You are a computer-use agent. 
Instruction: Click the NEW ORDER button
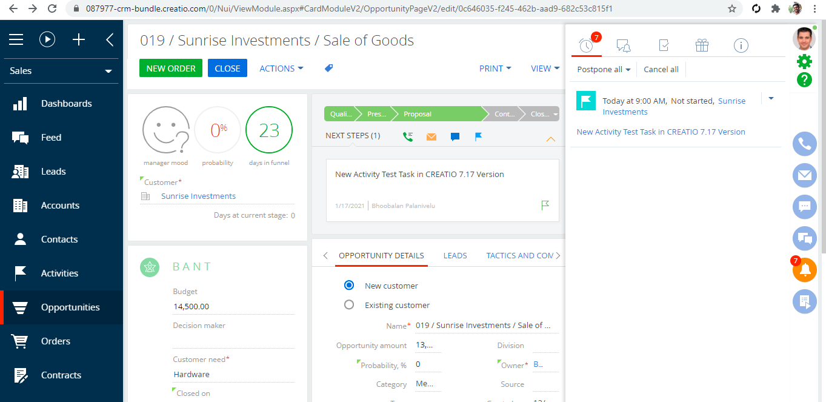(171, 69)
